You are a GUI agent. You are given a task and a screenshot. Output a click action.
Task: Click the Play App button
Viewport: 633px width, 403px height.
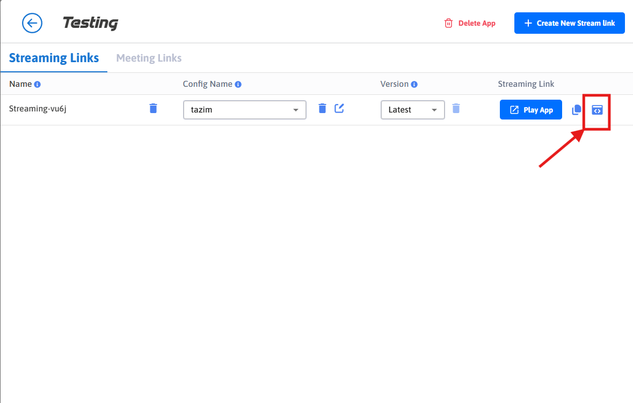tap(531, 110)
